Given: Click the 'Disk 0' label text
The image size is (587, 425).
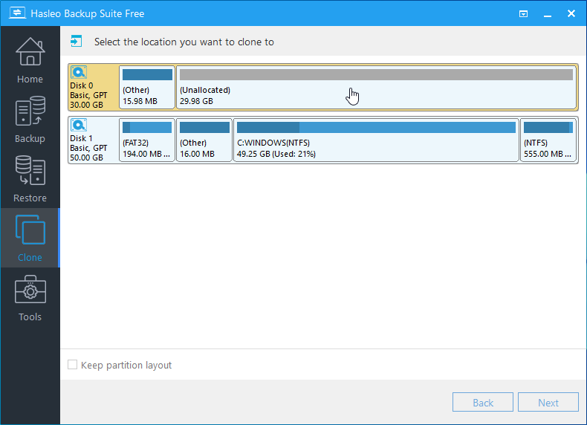Looking at the screenshot, I should point(82,85).
